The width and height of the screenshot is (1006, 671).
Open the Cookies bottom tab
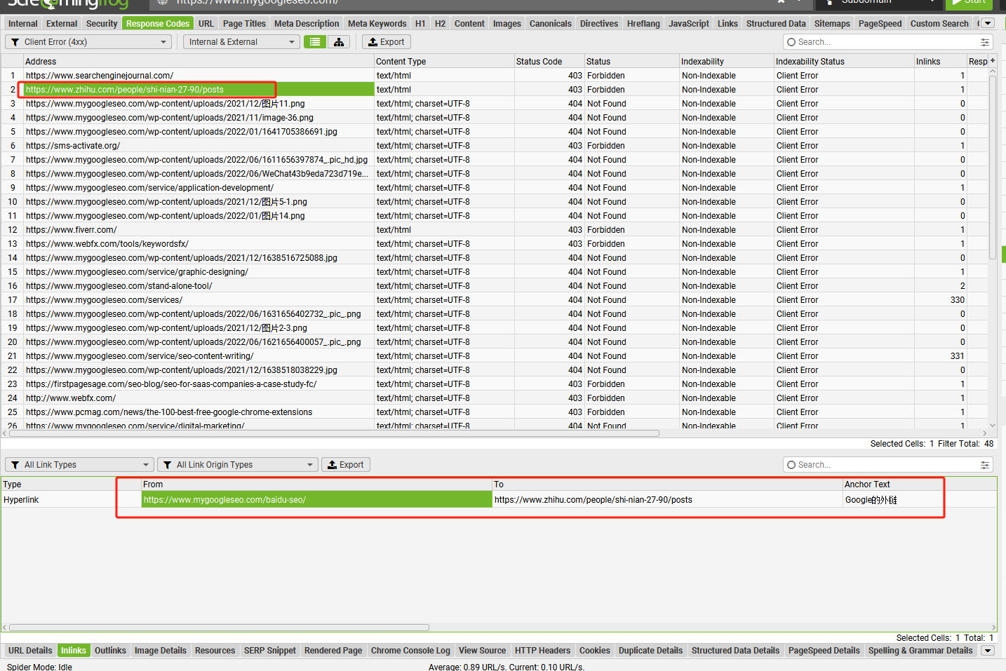pos(595,651)
